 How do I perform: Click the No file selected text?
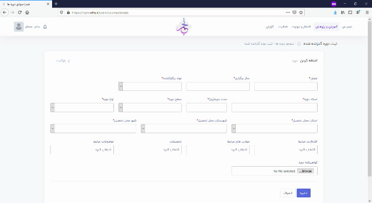click(x=284, y=171)
